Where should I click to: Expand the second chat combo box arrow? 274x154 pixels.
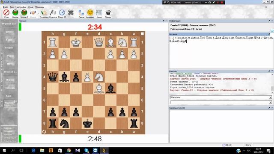[270, 102]
